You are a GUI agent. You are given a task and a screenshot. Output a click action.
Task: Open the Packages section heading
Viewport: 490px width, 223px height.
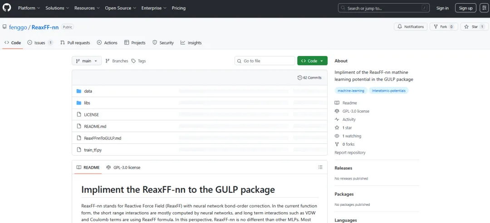point(344,194)
